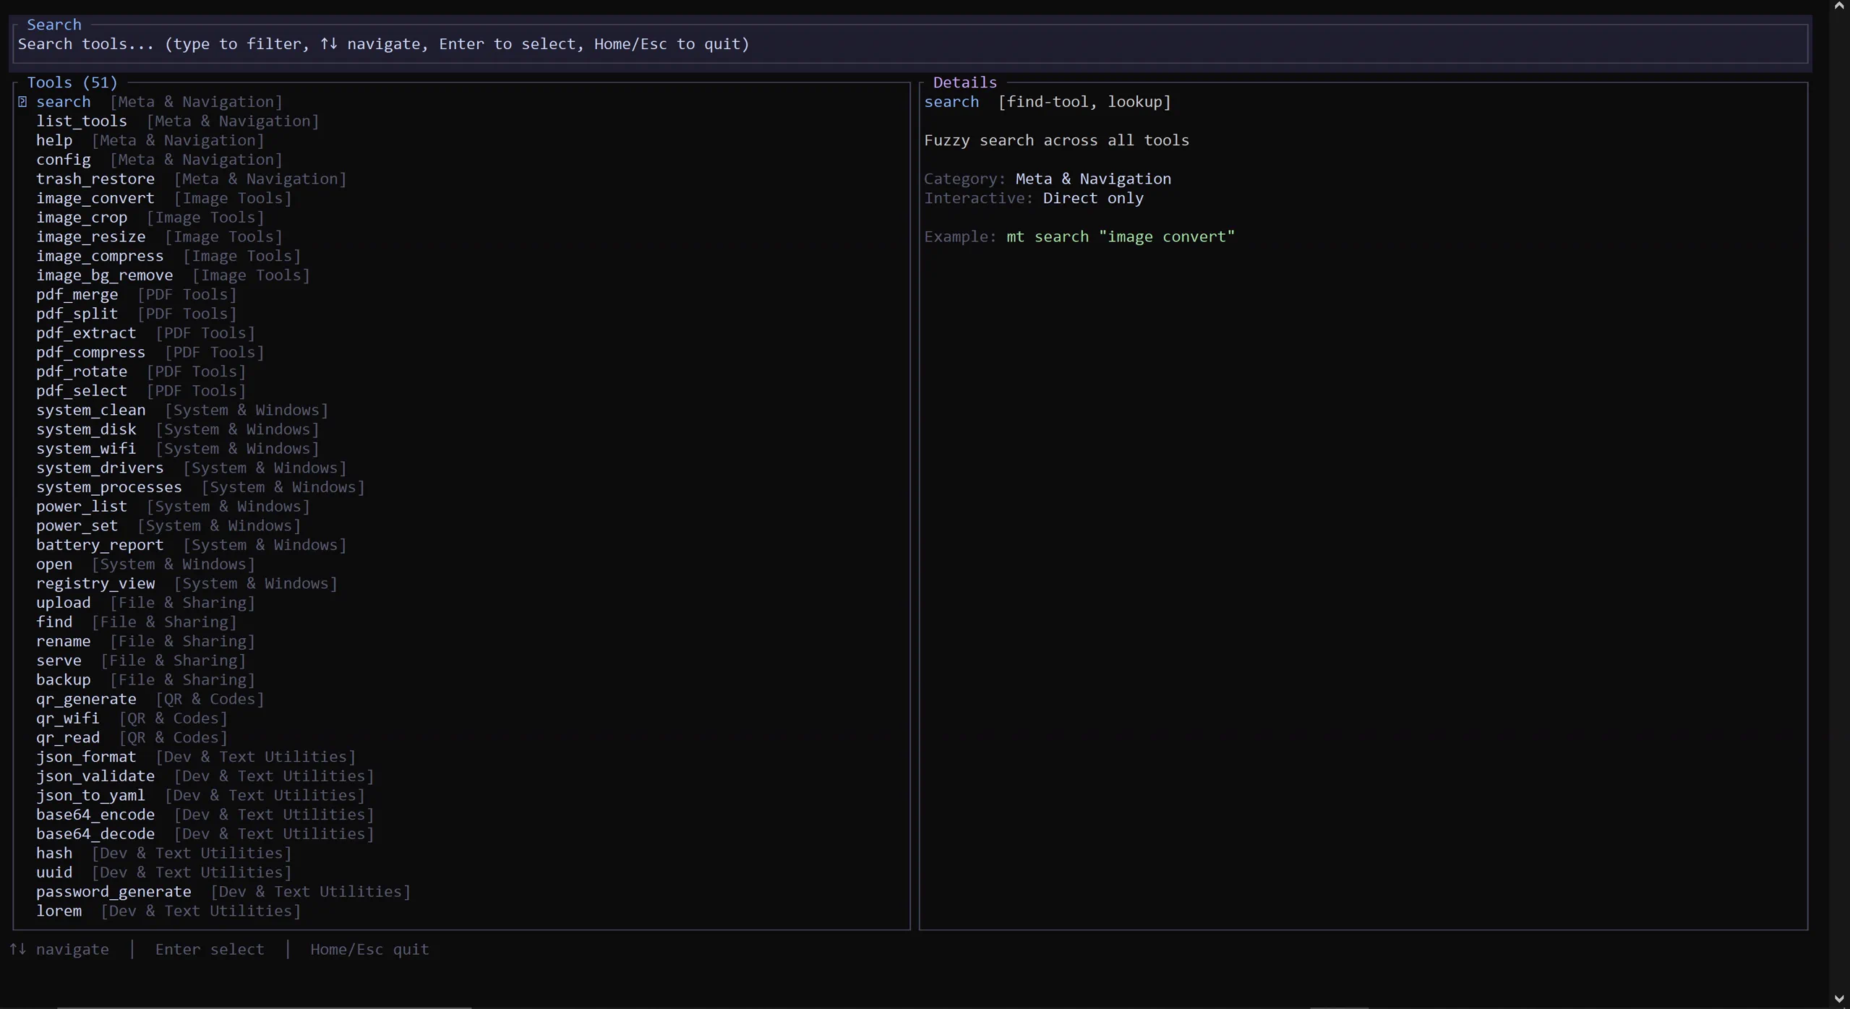1850x1009 pixels.
Task: Choose image_resize from the tools list
Action: [x=461, y=237]
